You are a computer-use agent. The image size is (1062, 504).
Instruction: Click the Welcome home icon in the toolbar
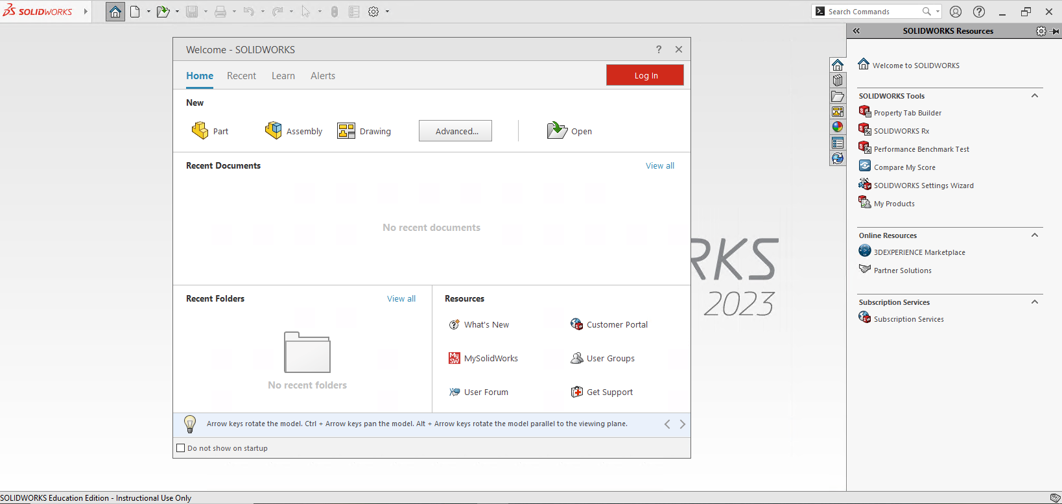coord(115,12)
